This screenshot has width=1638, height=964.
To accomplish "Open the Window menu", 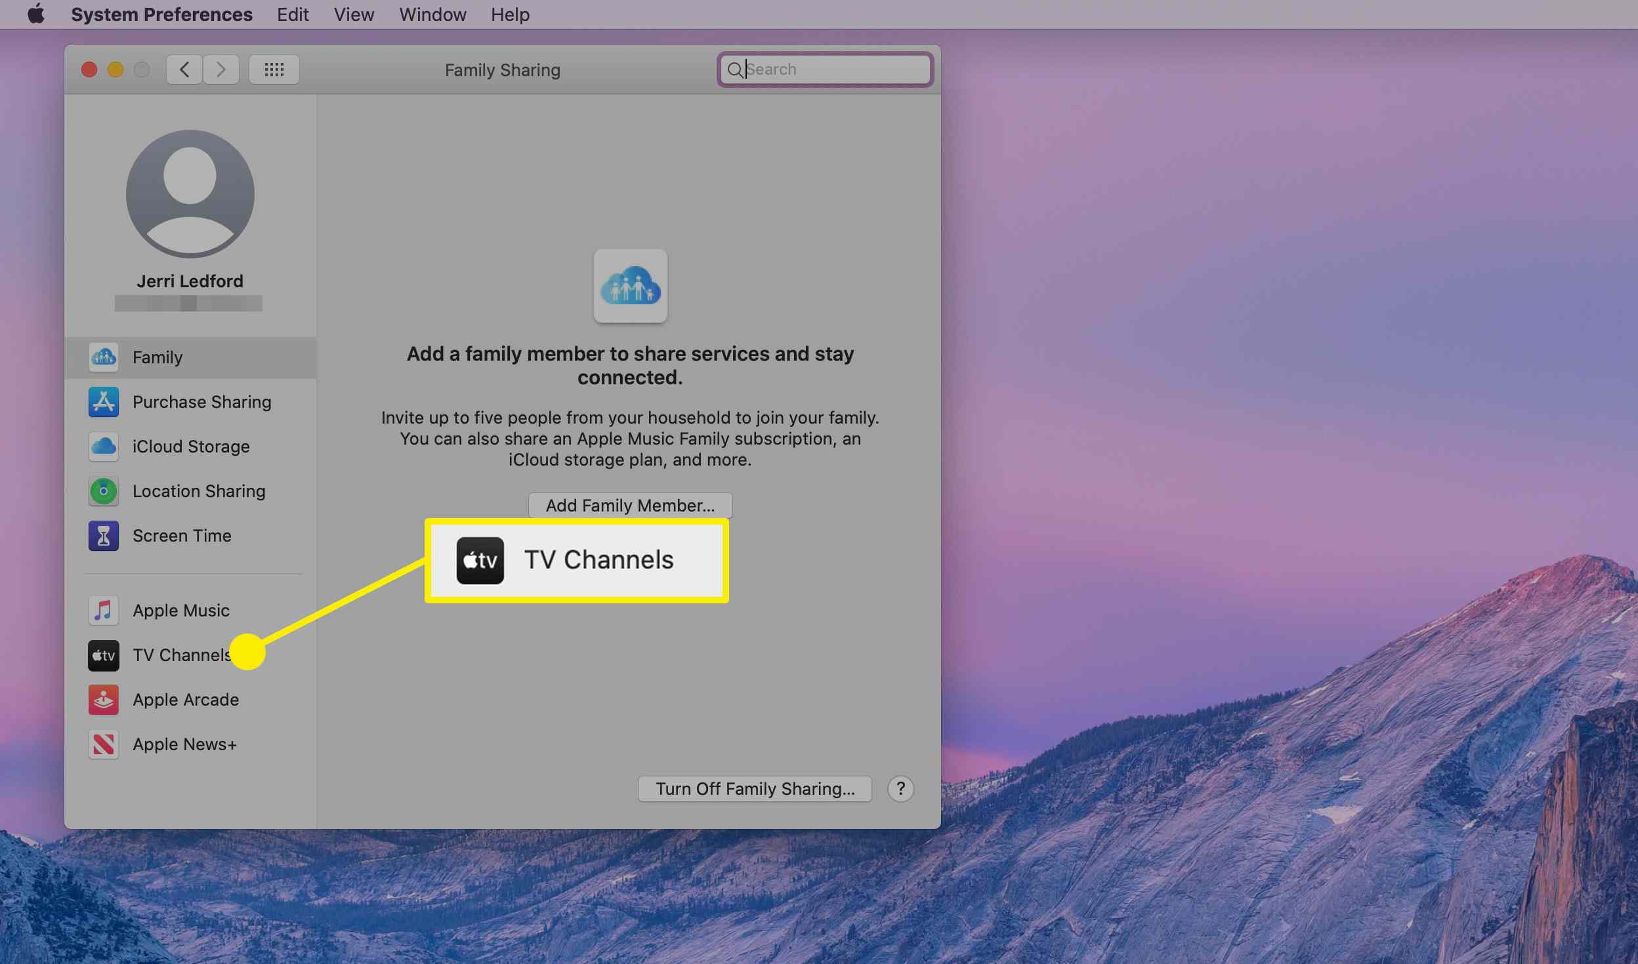I will 432,14.
